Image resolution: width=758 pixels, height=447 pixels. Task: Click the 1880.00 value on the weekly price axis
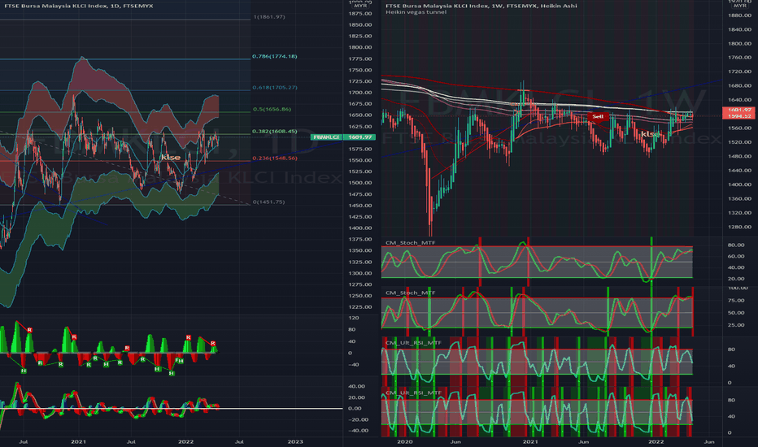[740, 15]
